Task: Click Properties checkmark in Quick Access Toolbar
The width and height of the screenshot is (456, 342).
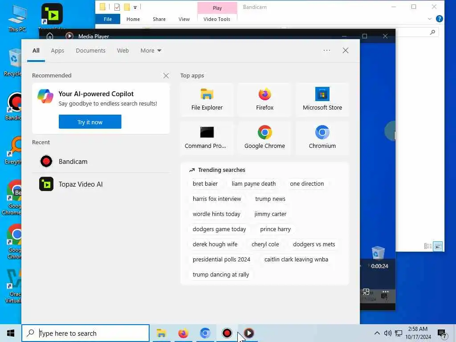Action: (x=117, y=7)
